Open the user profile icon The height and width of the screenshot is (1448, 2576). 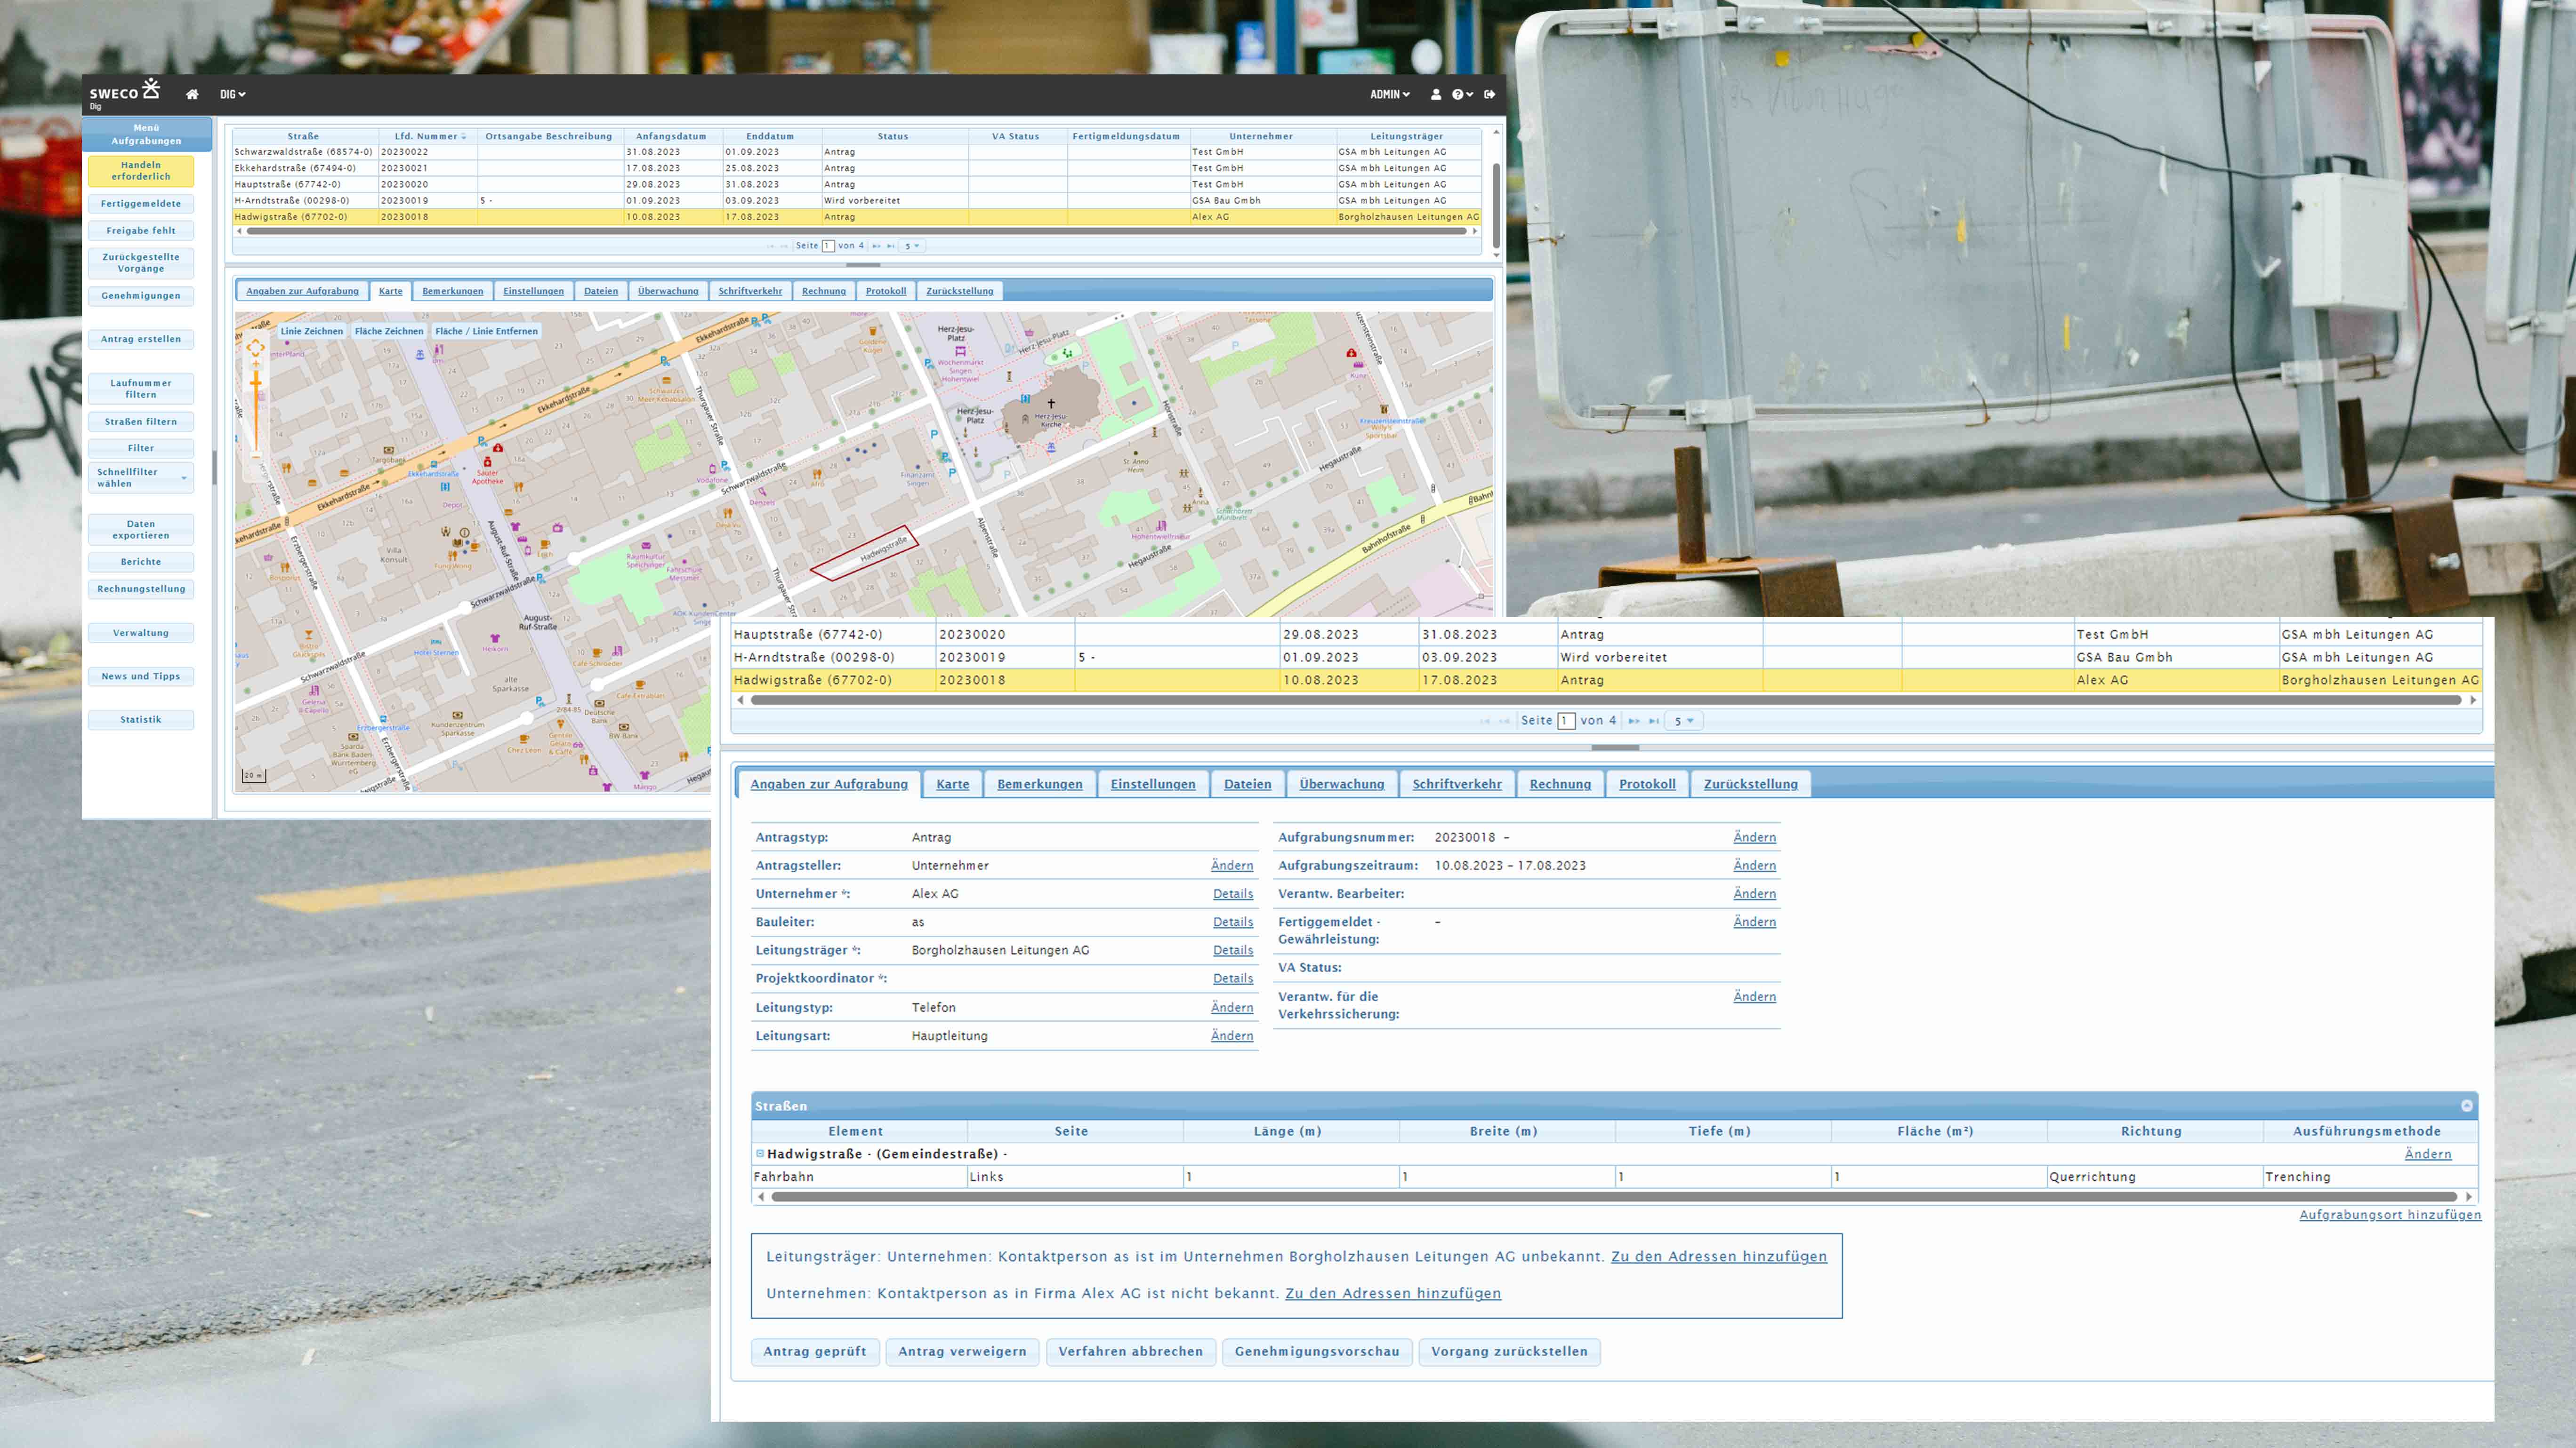coord(1436,94)
